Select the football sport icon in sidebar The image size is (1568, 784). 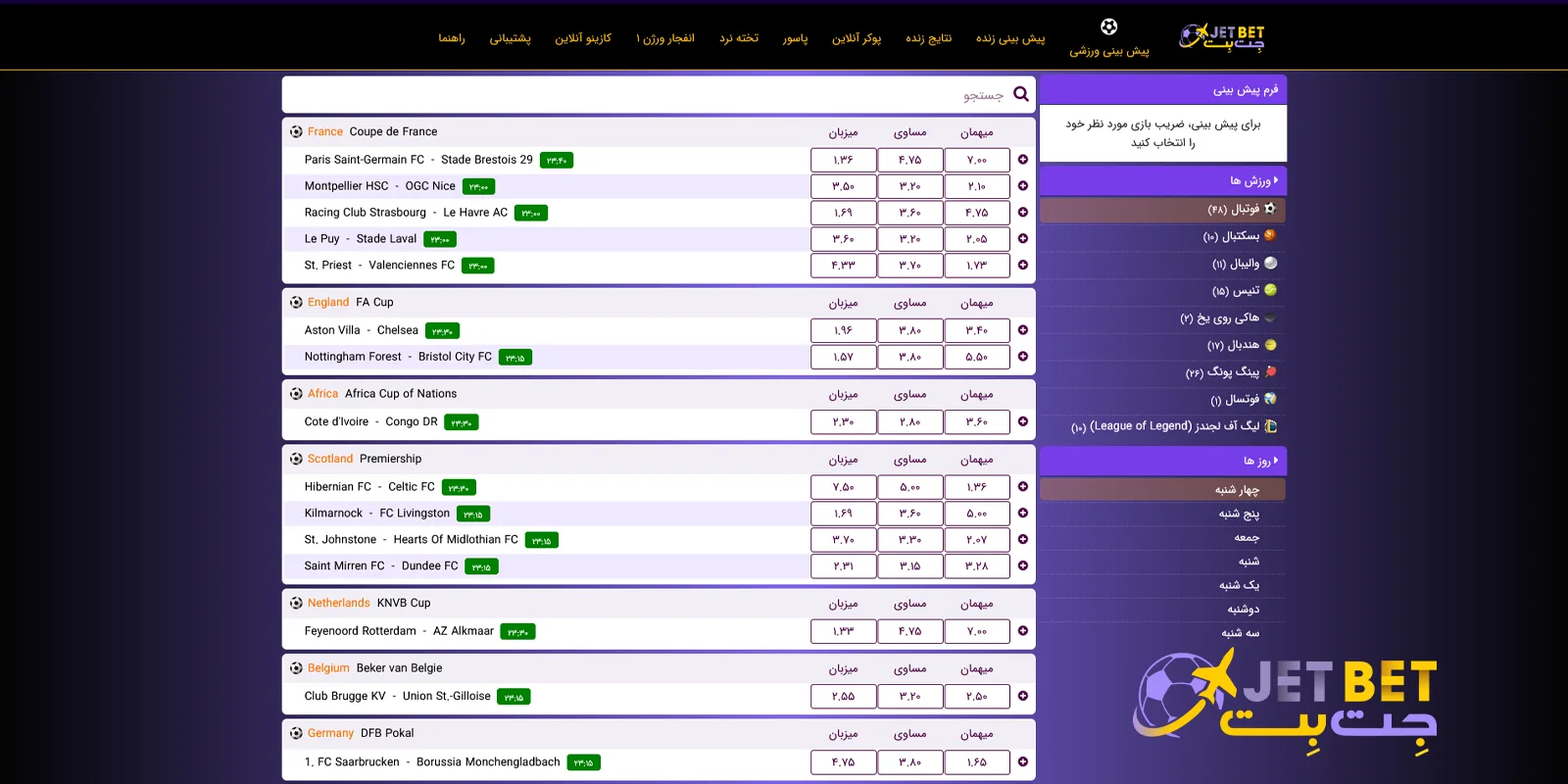pyautogui.click(x=1270, y=209)
